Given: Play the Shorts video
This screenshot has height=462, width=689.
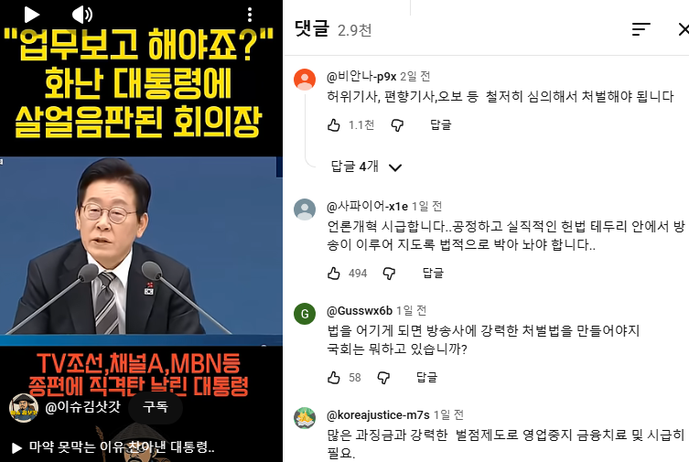Looking at the screenshot, I should 31,15.
